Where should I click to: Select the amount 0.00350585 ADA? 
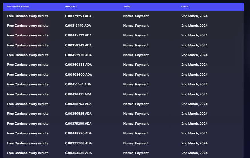pos(78,114)
